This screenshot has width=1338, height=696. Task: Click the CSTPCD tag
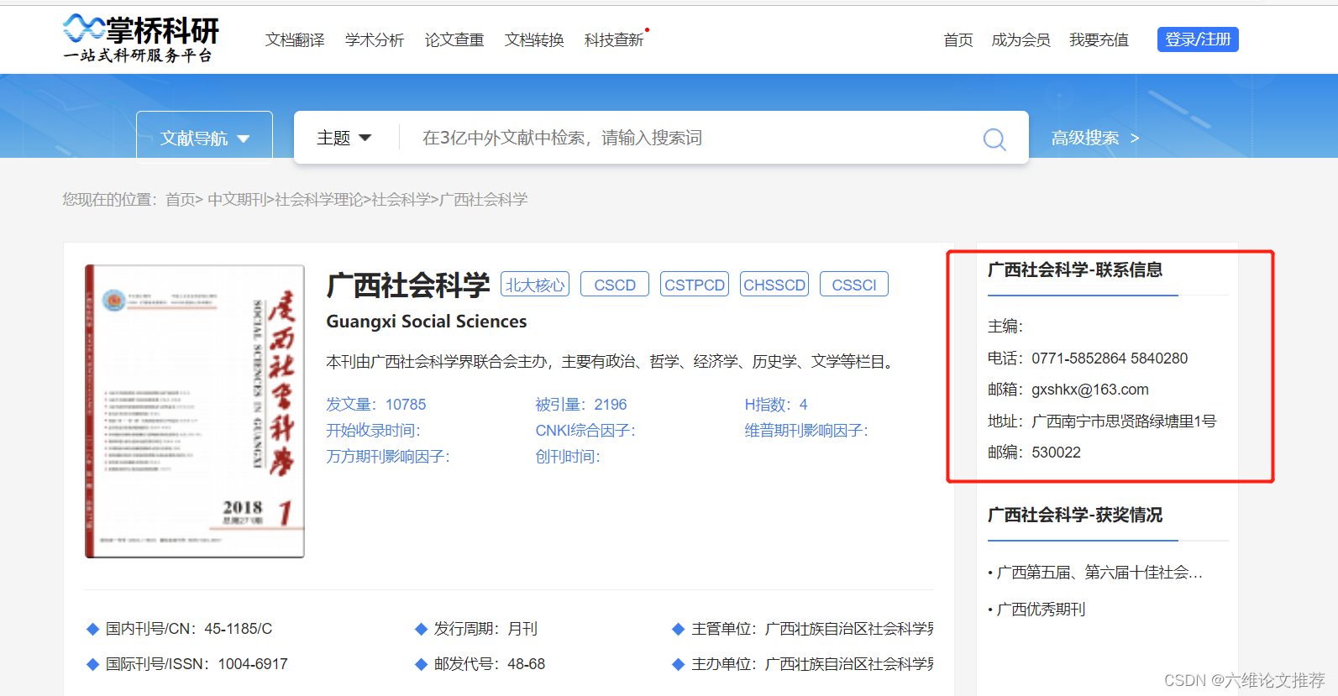tap(695, 285)
